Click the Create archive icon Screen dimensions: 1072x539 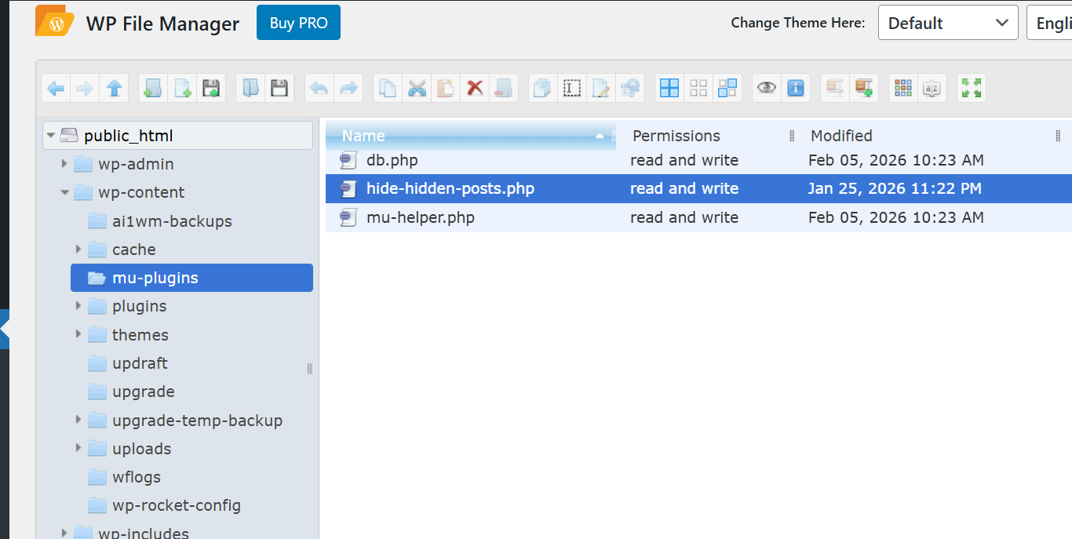[x=864, y=88]
